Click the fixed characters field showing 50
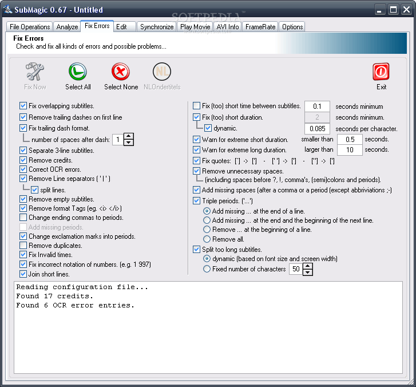Image resolution: width=416 pixels, height=387 pixels. 296,269
